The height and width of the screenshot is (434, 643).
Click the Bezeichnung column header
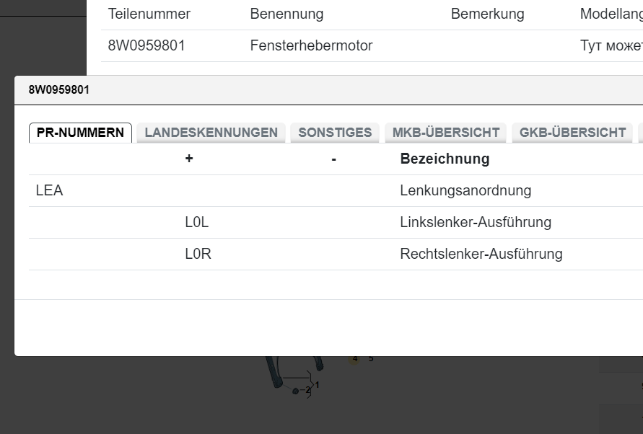pos(445,159)
